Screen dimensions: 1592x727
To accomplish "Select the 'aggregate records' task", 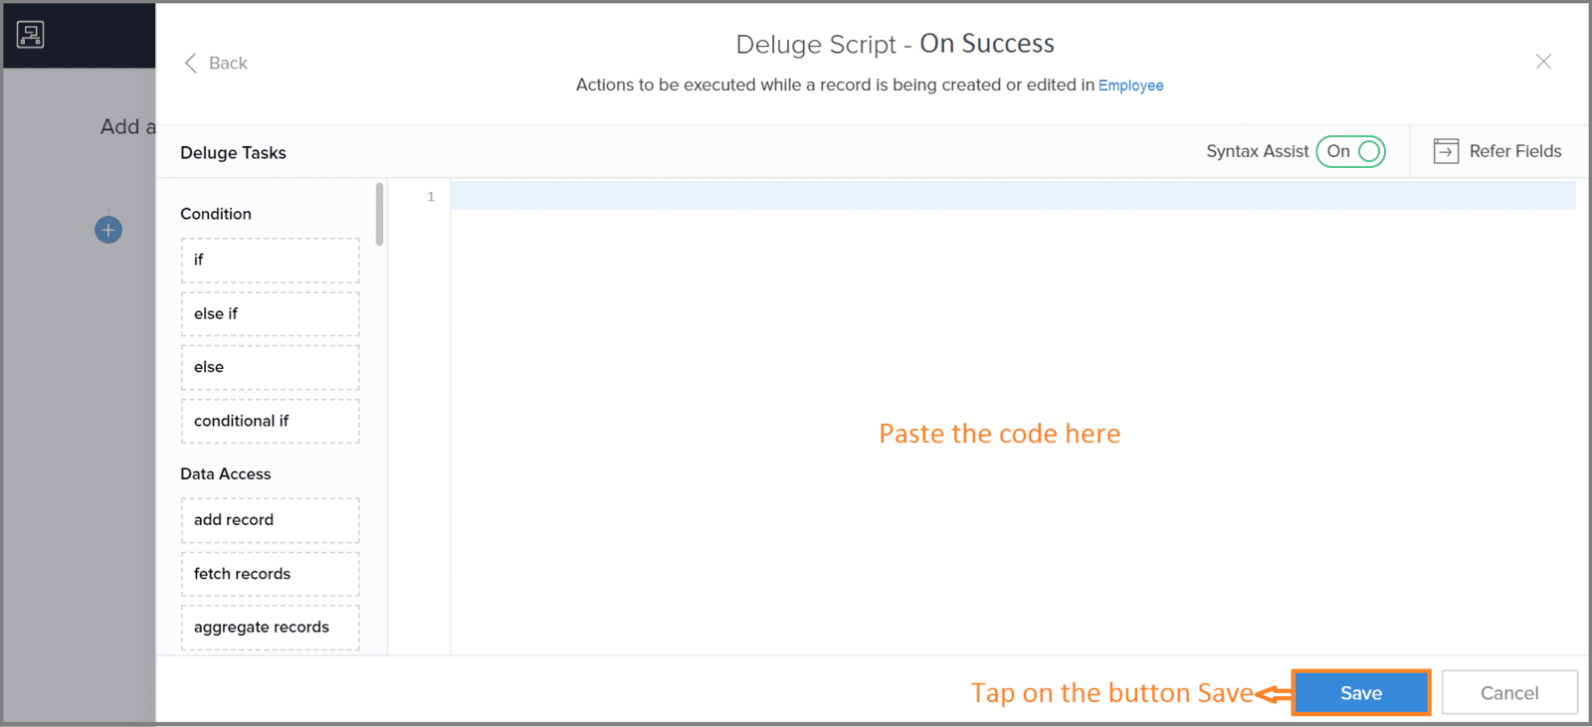I will [x=270, y=628].
